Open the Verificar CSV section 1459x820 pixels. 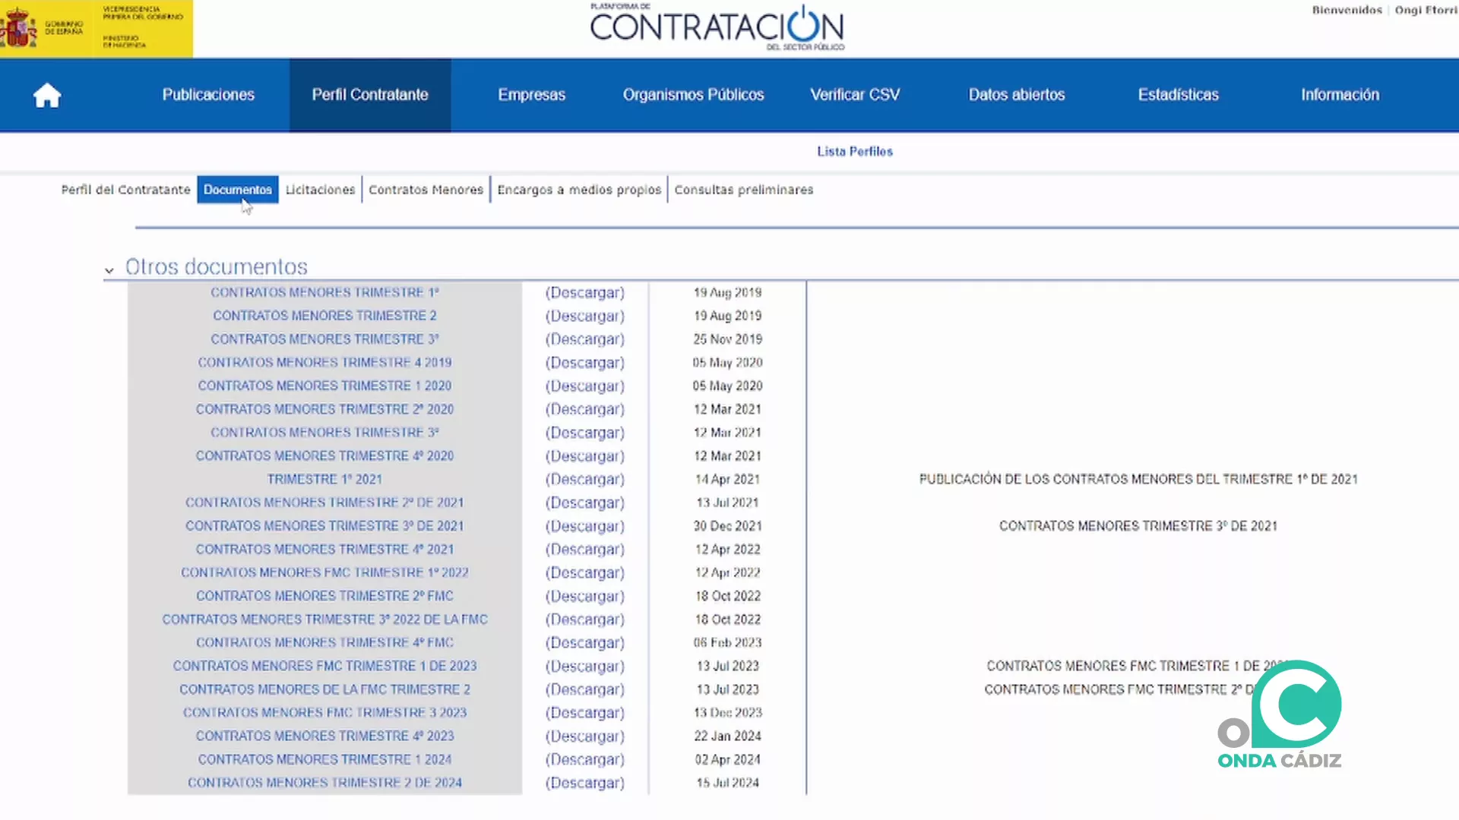click(855, 94)
